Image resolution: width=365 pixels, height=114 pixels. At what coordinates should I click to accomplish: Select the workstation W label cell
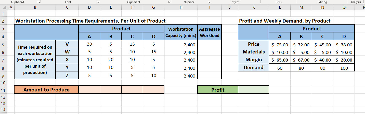click(x=67, y=52)
